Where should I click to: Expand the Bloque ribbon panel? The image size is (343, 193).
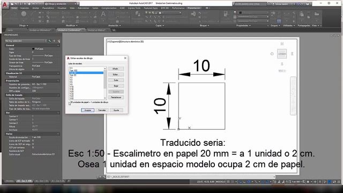[x=204, y=26]
